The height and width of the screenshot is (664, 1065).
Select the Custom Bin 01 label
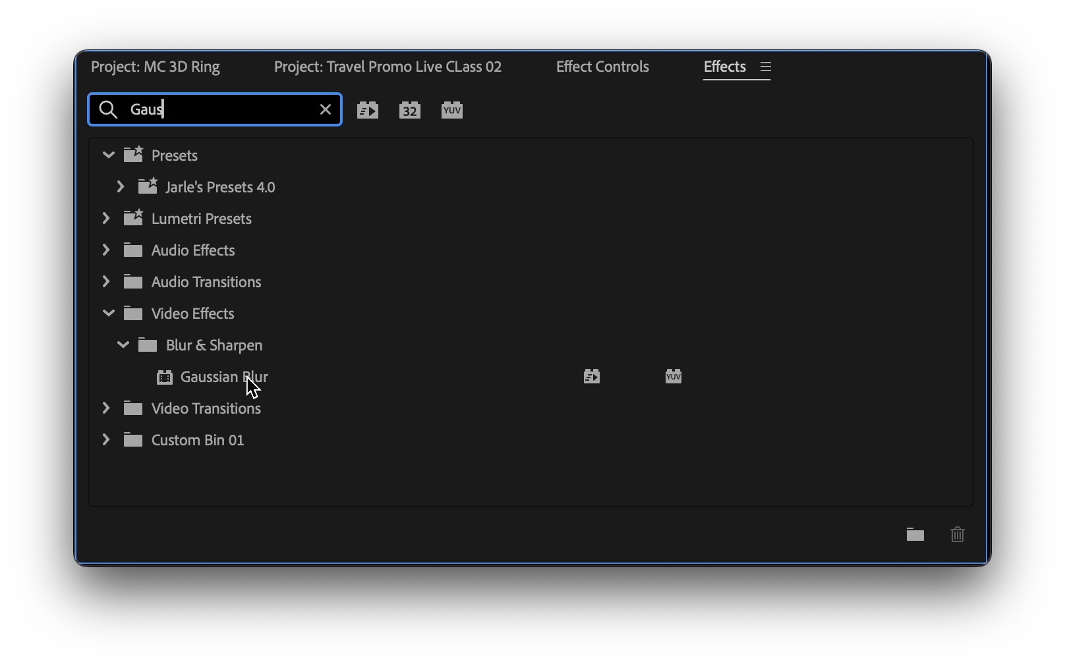(x=198, y=440)
